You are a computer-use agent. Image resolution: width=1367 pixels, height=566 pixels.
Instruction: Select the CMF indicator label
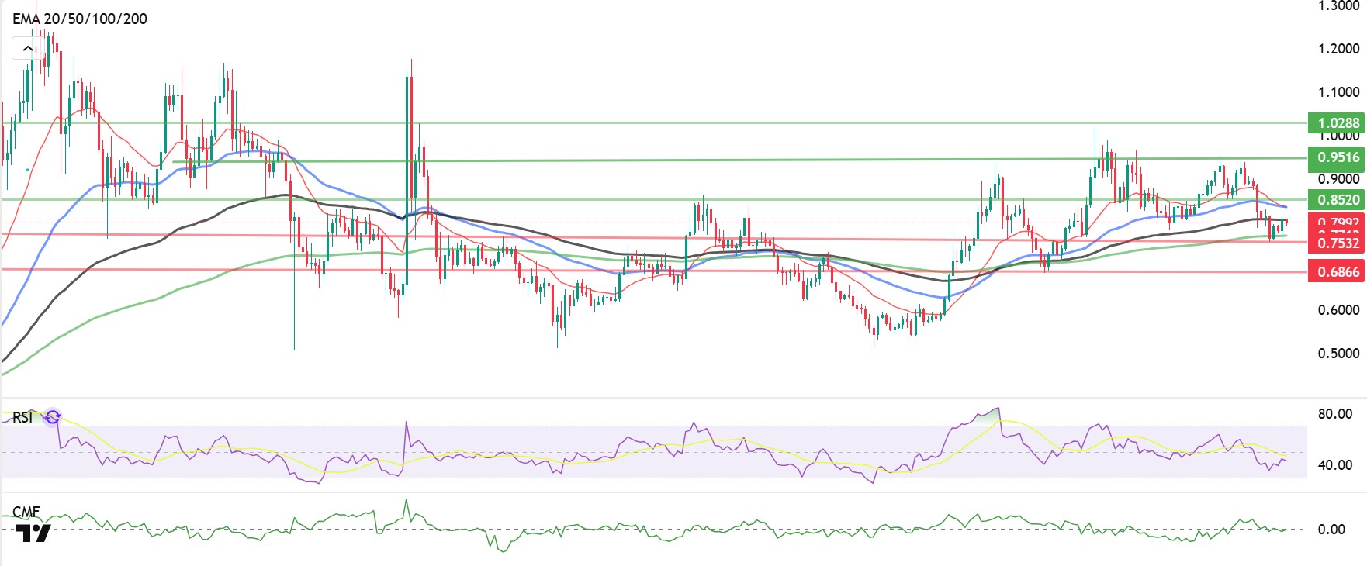click(26, 513)
